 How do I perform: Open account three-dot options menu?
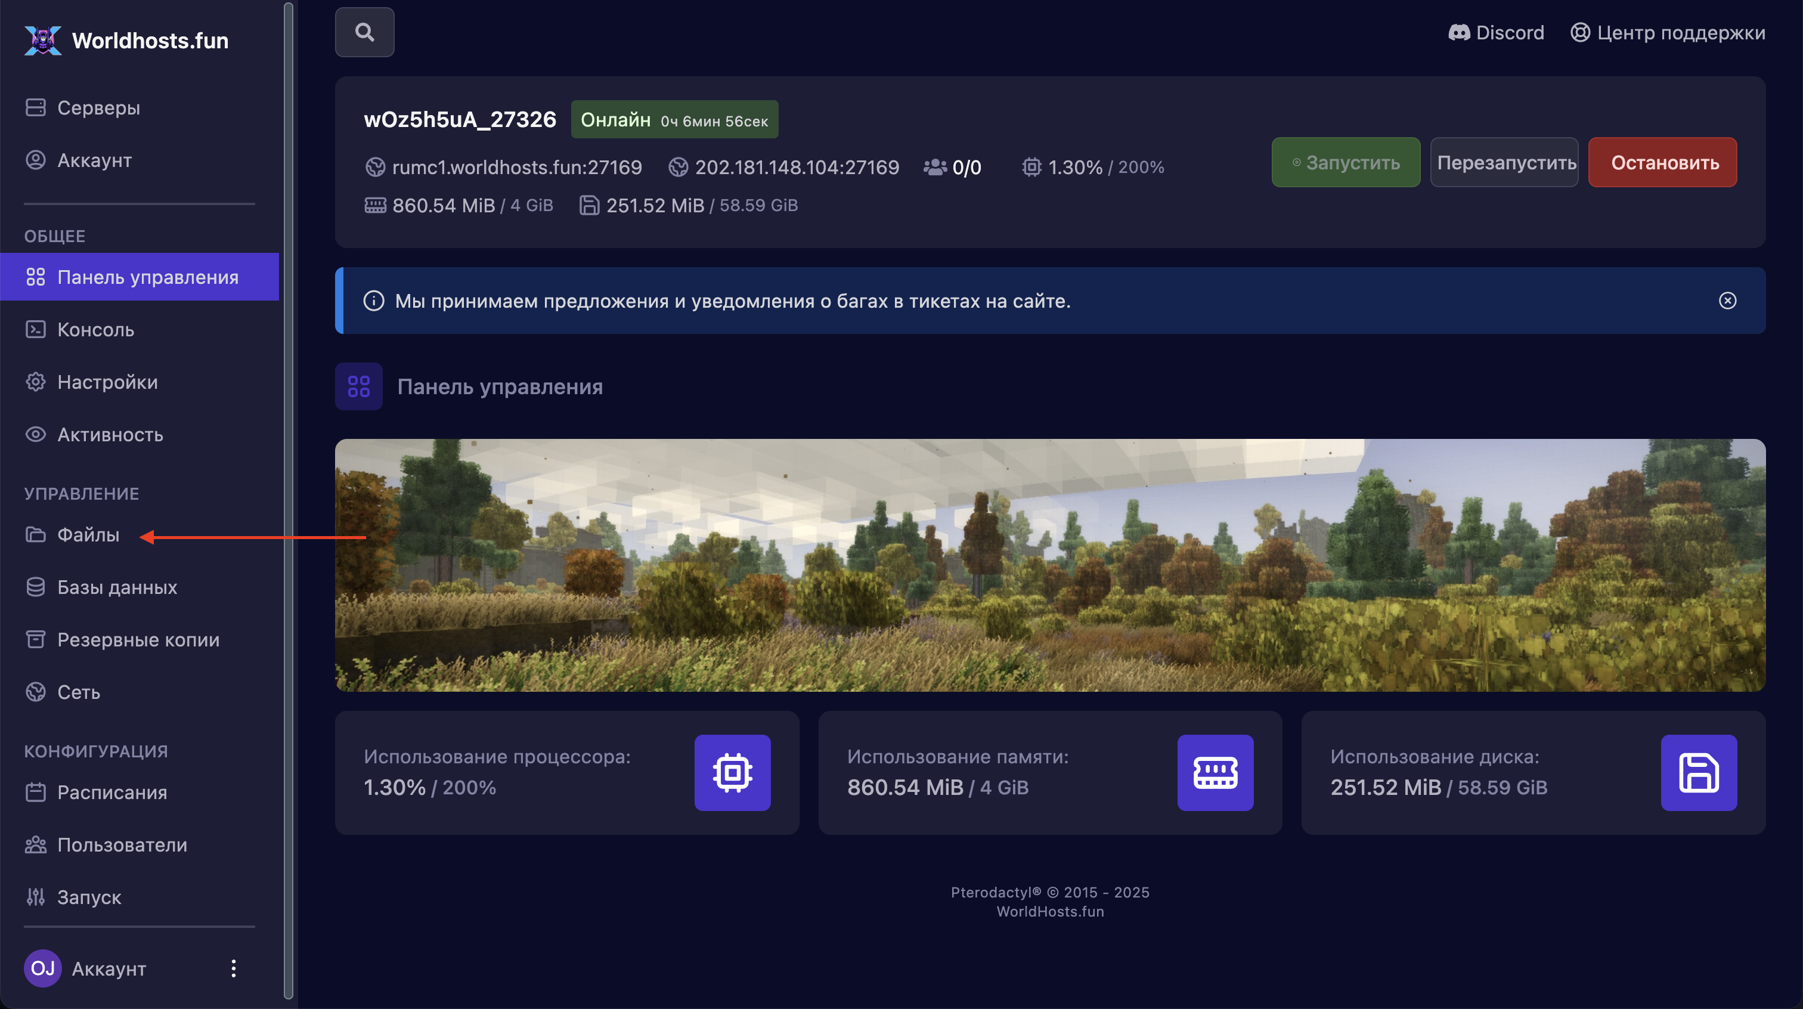pyautogui.click(x=233, y=968)
